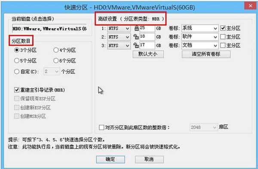Screen dimensions: 258x169
Task: Click the partition 2 size field 18
Action: point(147,37)
